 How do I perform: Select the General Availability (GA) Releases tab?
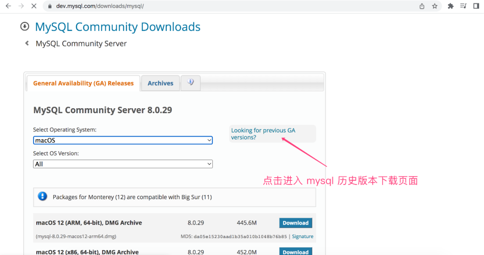click(x=83, y=83)
